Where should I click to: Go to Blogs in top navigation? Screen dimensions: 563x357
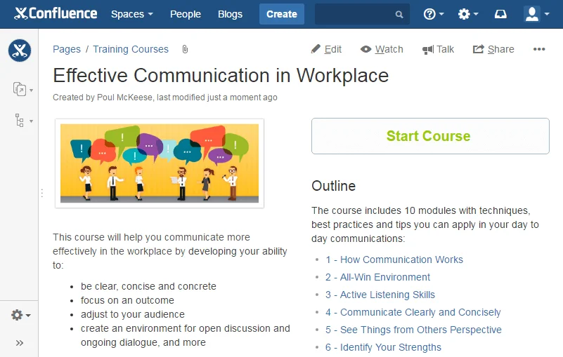tap(230, 14)
